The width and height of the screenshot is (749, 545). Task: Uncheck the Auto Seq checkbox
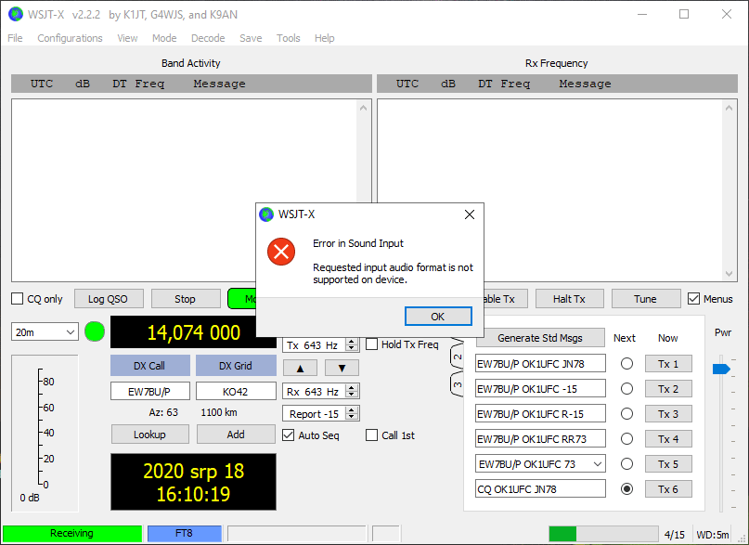(x=290, y=435)
